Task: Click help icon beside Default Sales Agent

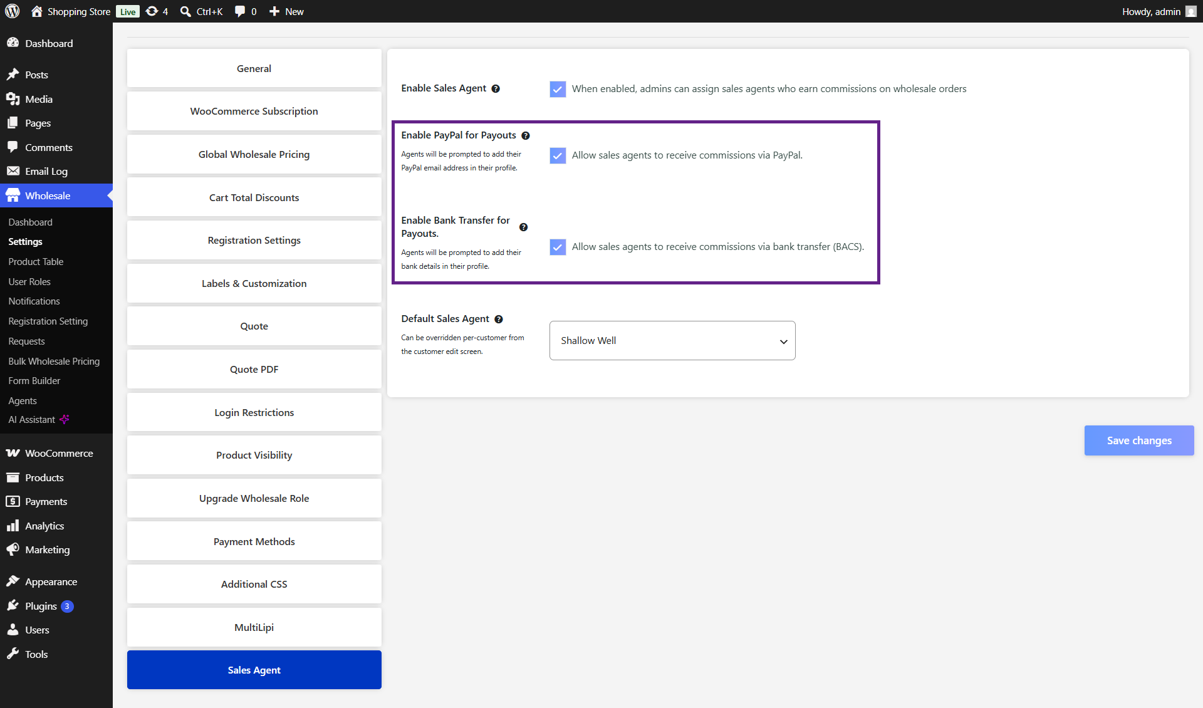Action: (499, 319)
